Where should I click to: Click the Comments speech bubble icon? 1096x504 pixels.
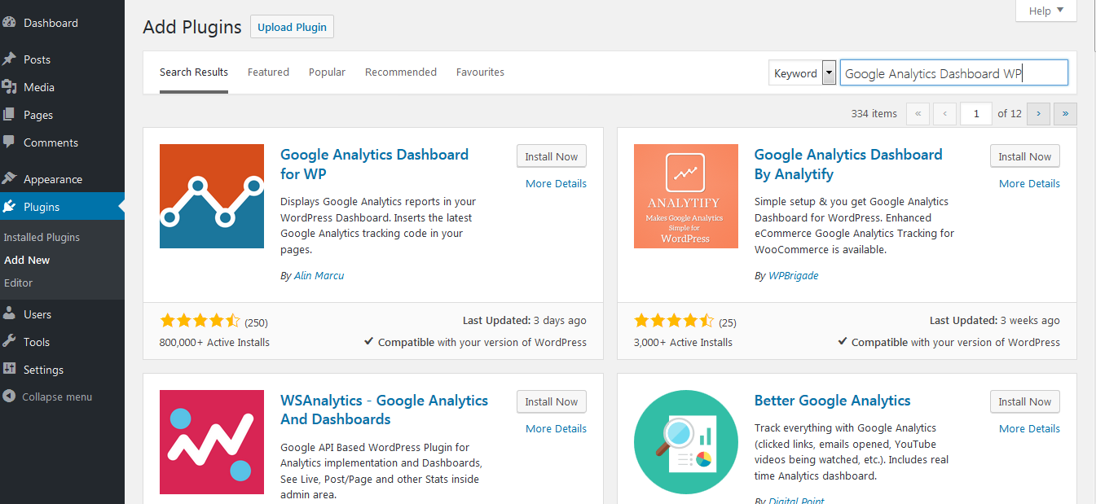[x=9, y=142]
